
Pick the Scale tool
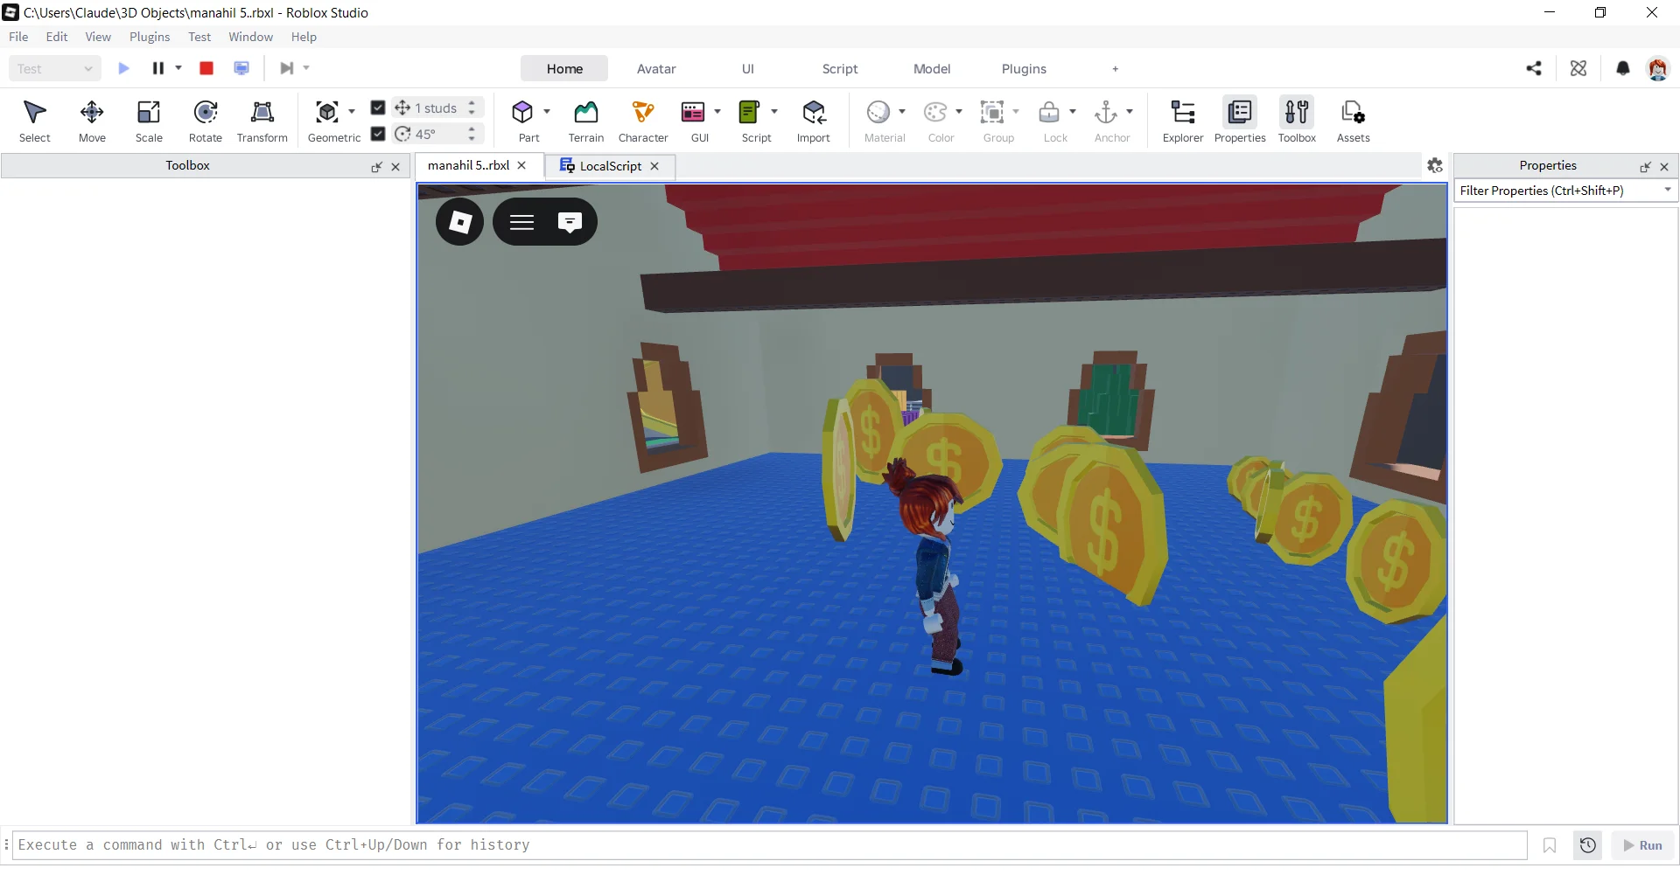click(149, 121)
